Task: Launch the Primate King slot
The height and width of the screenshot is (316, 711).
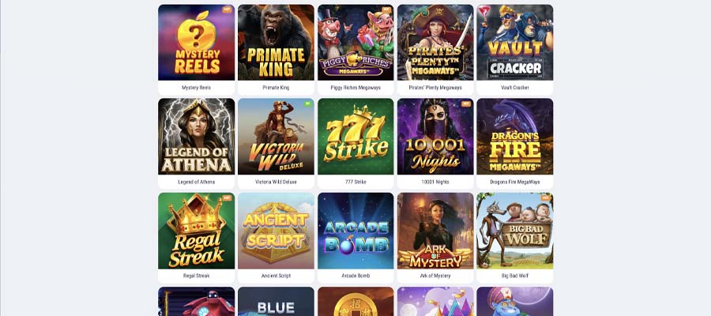Action: [x=276, y=43]
